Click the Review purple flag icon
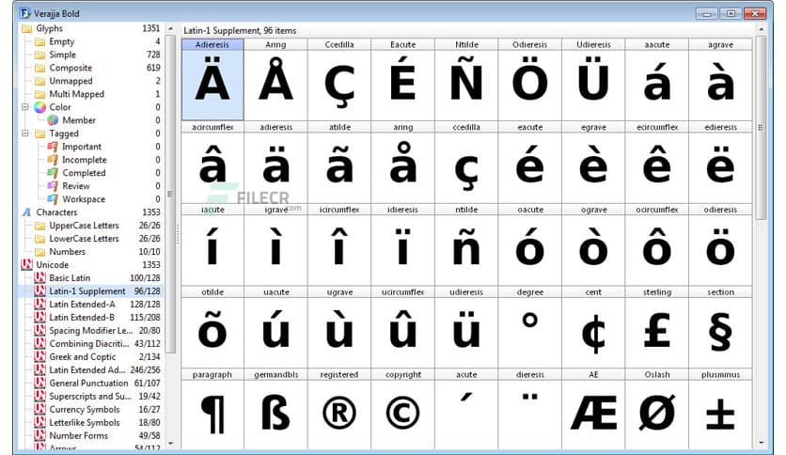786x455 pixels. (53, 186)
